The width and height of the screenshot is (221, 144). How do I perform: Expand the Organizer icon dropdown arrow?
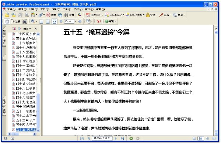(x=36, y=15)
